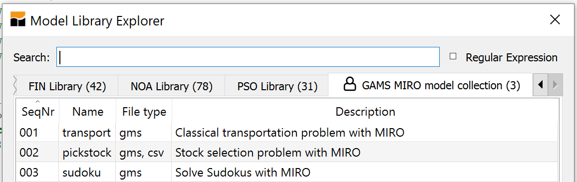Sort by the SeqNr column header
Image resolution: width=577 pixels, height=182 pixels.
click(38, 111)
